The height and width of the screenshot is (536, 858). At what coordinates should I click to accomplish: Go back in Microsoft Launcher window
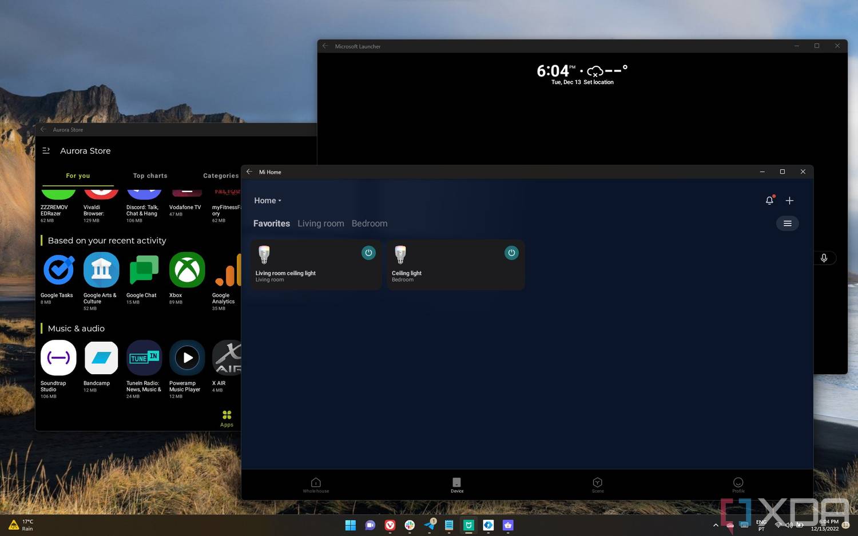325,46
